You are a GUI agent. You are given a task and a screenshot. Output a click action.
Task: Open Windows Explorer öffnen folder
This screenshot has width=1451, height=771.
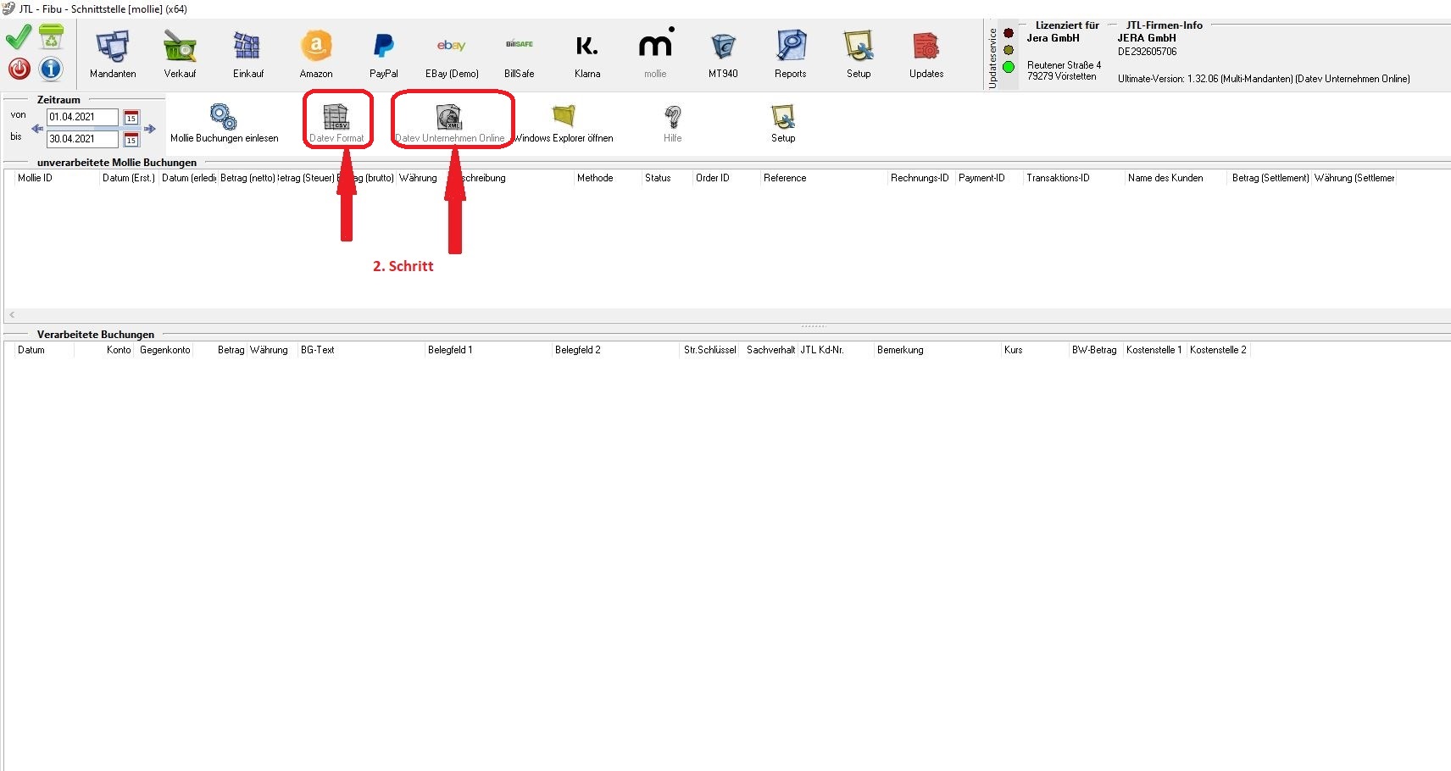pyautogui.click(x=564, y=123)
